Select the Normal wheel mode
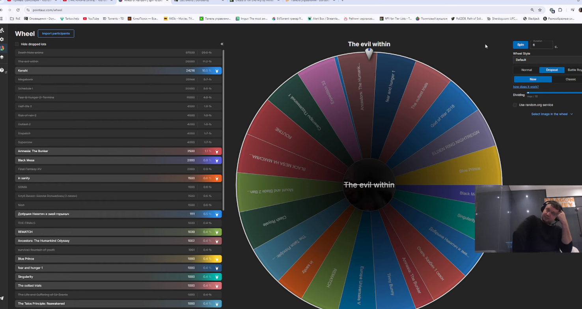The height and width of the screenshot is (309, 582). 526,70
